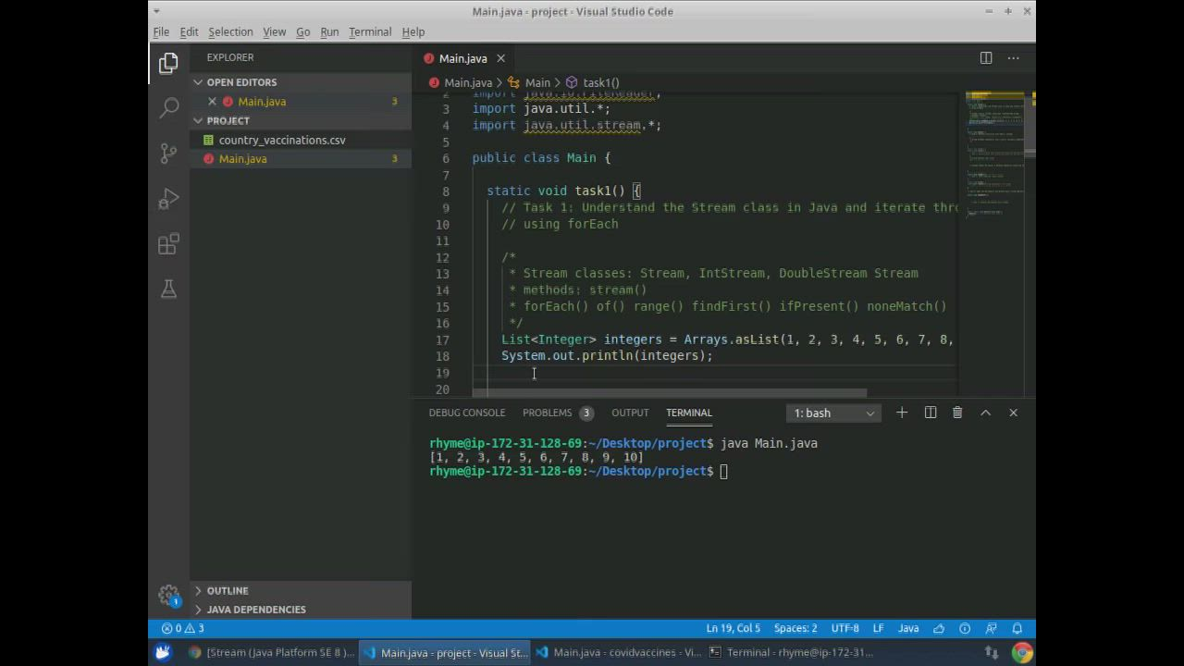Open country_vaccinations.csv file
The image size is (1184, 666).
282,140
